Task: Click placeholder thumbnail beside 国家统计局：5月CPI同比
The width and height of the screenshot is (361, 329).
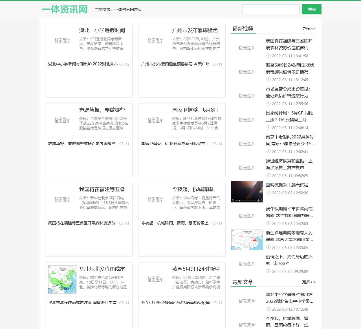Action: pyautogui.click(x=247, y=120)
